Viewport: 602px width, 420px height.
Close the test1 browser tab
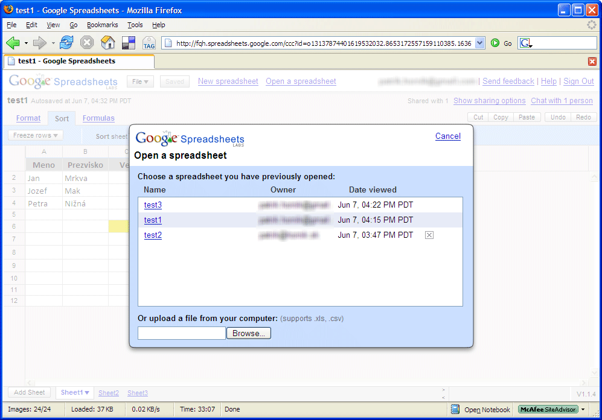[x=592, y=62]
